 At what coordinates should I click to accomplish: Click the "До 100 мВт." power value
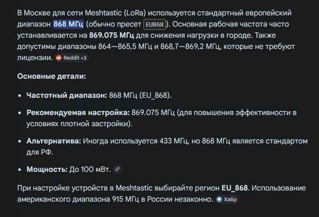point(90,169)
